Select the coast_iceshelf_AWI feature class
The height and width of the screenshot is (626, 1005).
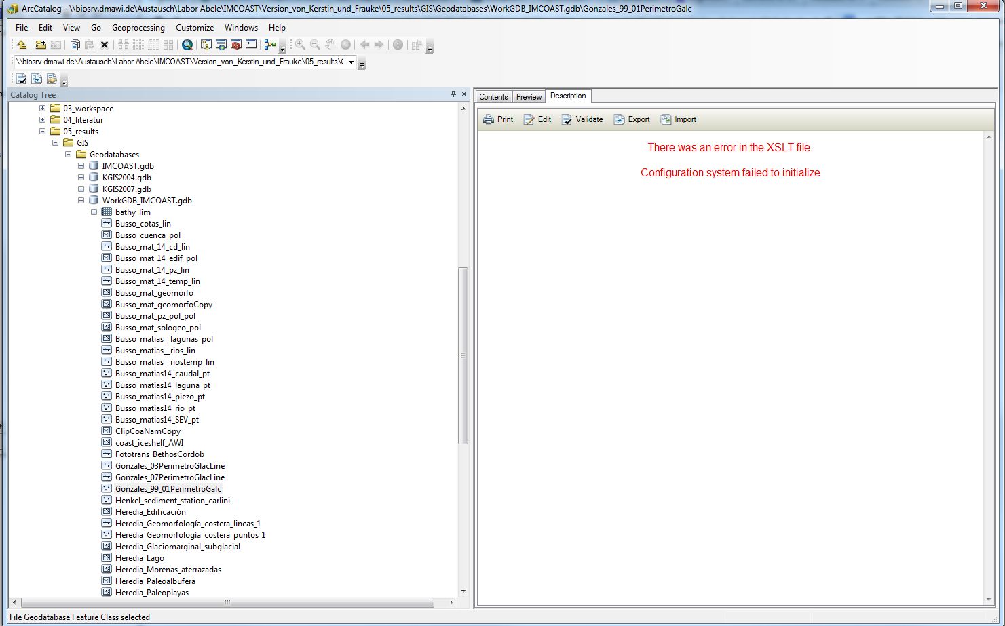click(x=149, y=443)
